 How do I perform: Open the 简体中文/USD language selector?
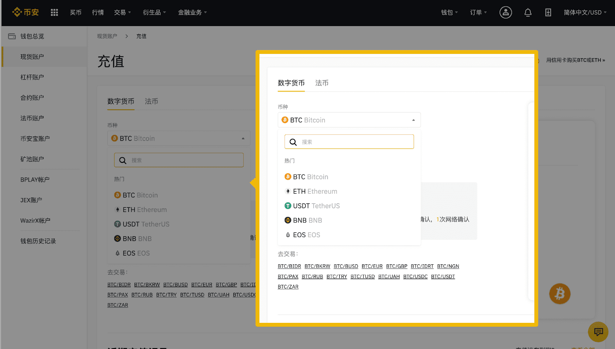tap(585, 12)
